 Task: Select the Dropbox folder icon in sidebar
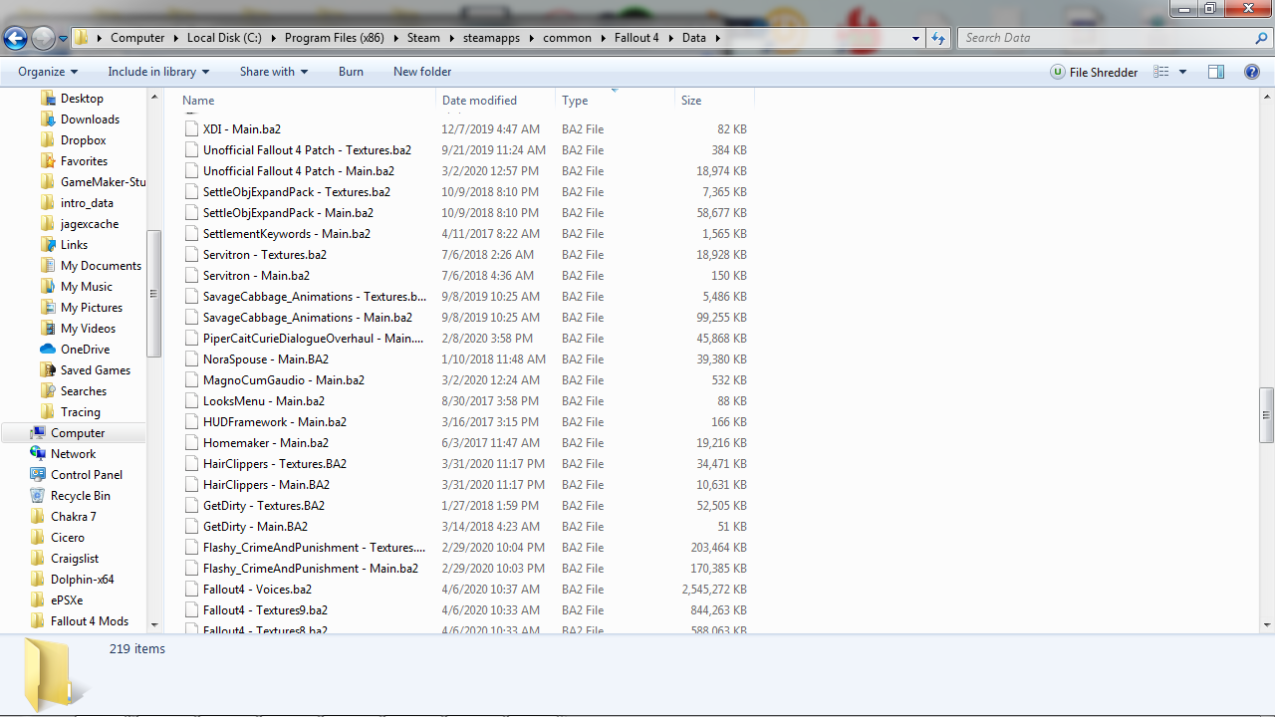coord(47,140)
